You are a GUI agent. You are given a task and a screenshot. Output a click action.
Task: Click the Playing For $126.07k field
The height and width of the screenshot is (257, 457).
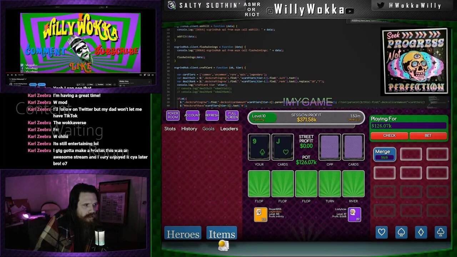[409, 126]
